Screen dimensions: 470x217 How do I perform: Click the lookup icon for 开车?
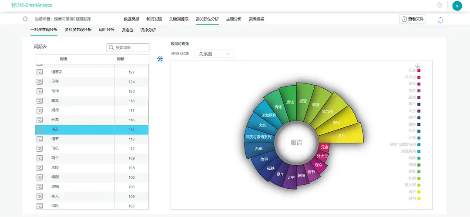click(x=40, y=120)
